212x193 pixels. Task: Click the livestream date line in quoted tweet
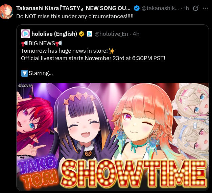[x=93, y=58]
